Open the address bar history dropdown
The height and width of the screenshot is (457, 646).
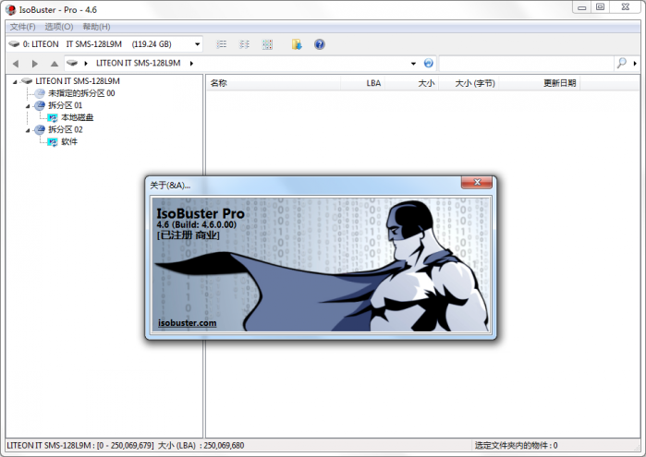click(x=413, y=64)
